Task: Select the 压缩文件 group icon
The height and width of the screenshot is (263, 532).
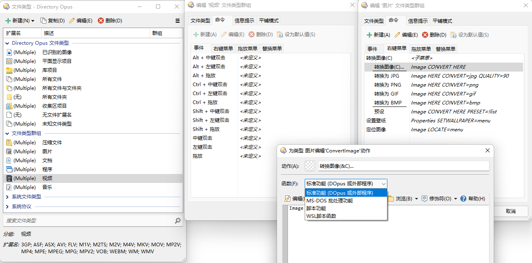Action: tap(9, 143)
